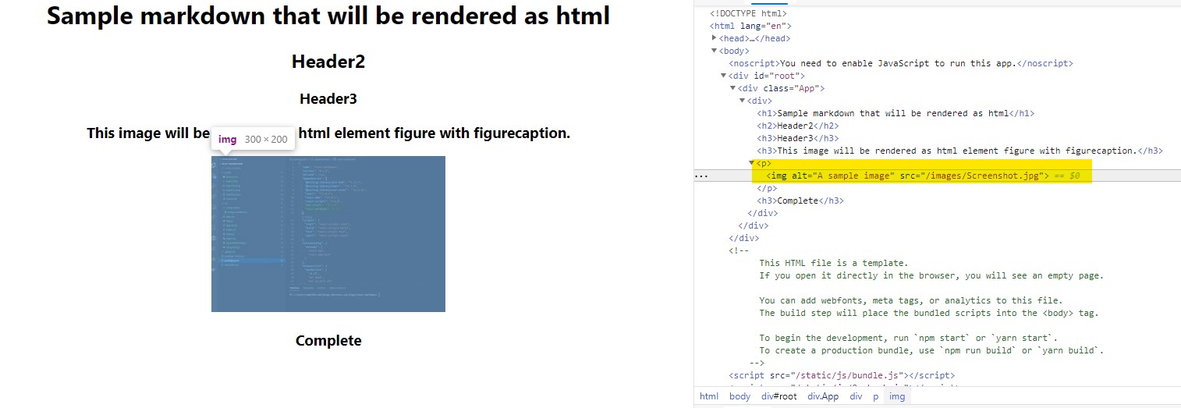Screen dimensions: 1181x408
Task: Select the body breadcrumb item
Action: click(x=739, y=396)
